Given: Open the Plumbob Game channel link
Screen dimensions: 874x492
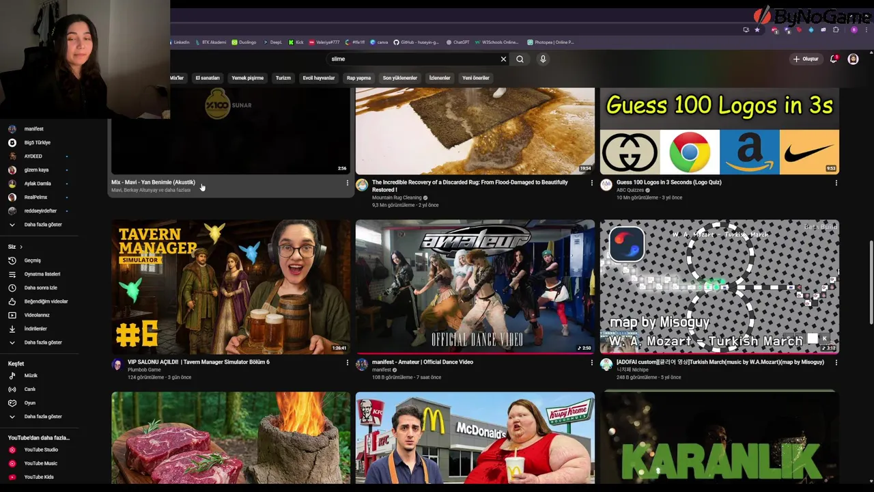Looking at the screenshot, I should (x=144, y=370).
